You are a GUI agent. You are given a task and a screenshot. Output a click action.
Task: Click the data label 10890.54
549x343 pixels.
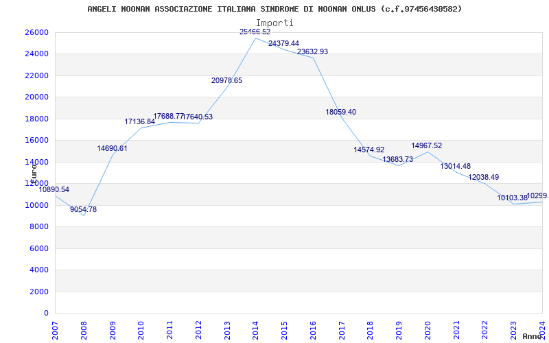pos(54,190)
